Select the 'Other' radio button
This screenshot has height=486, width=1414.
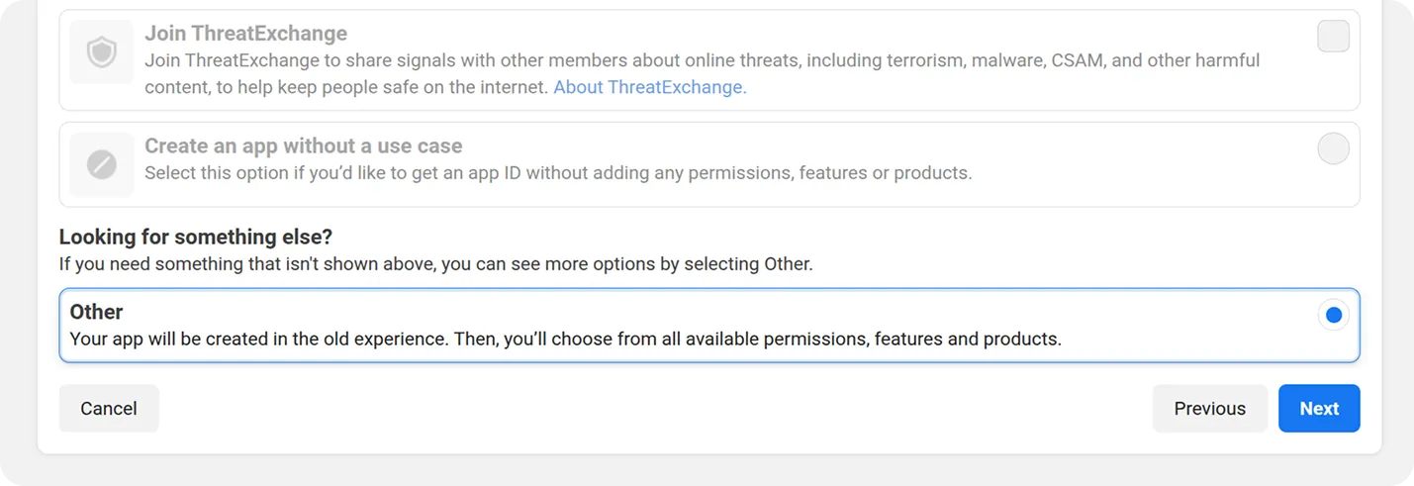click(1333, 315)
